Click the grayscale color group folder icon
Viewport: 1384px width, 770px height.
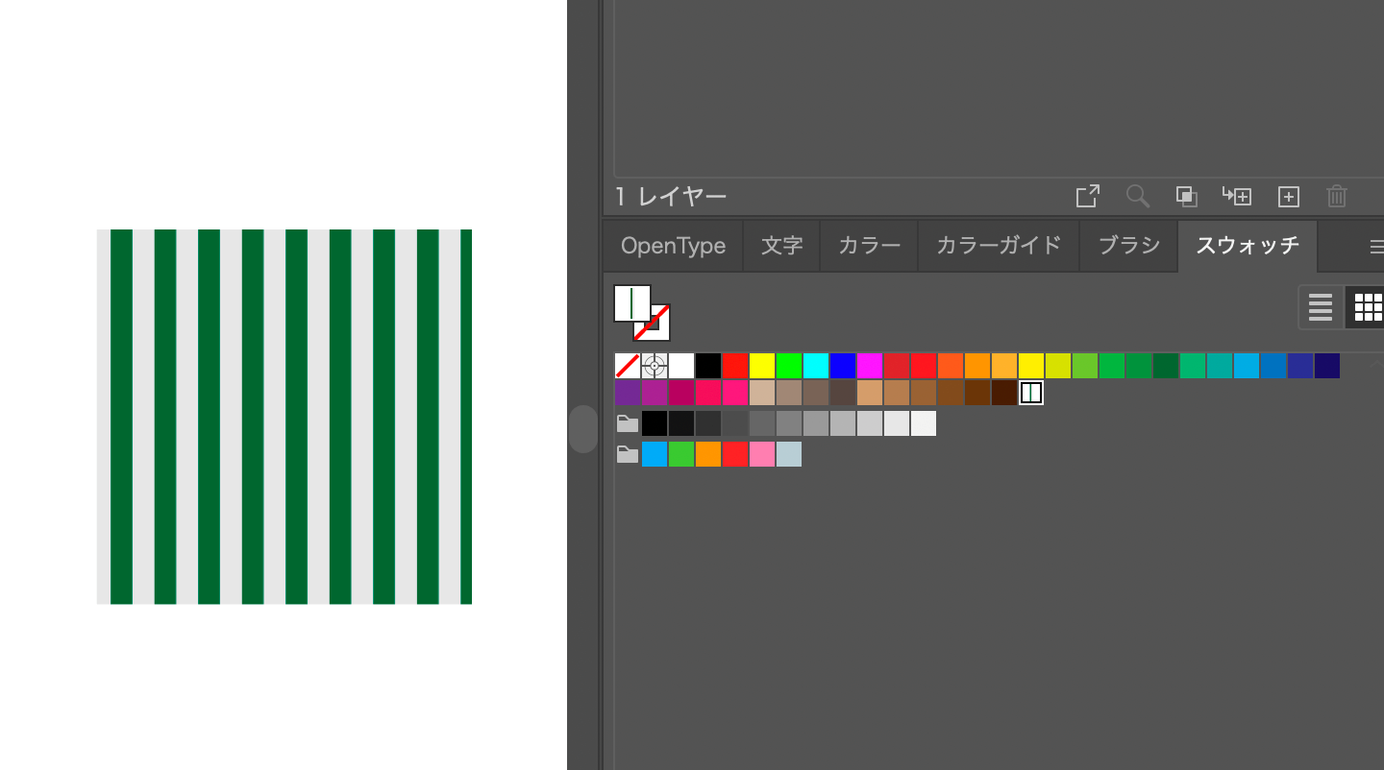click(628, 423)
